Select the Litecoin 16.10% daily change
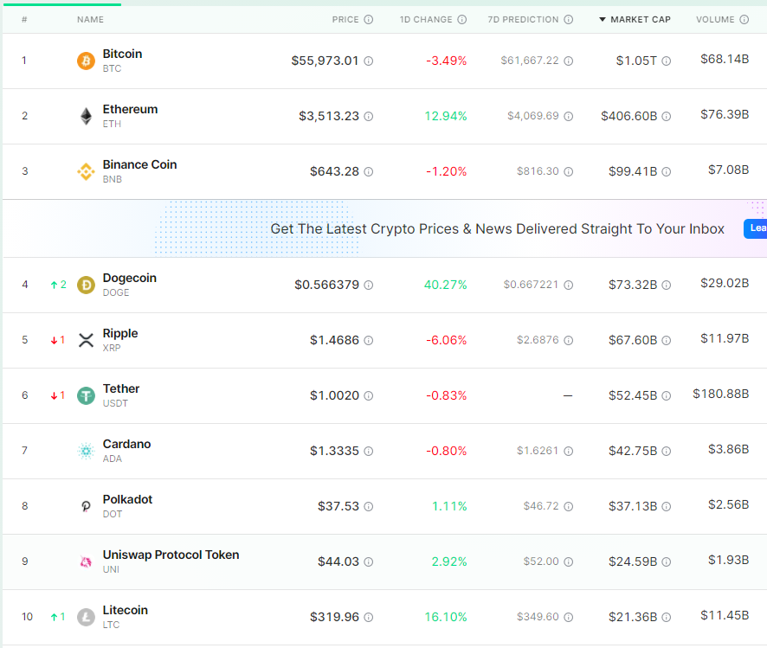 [446, 617]
